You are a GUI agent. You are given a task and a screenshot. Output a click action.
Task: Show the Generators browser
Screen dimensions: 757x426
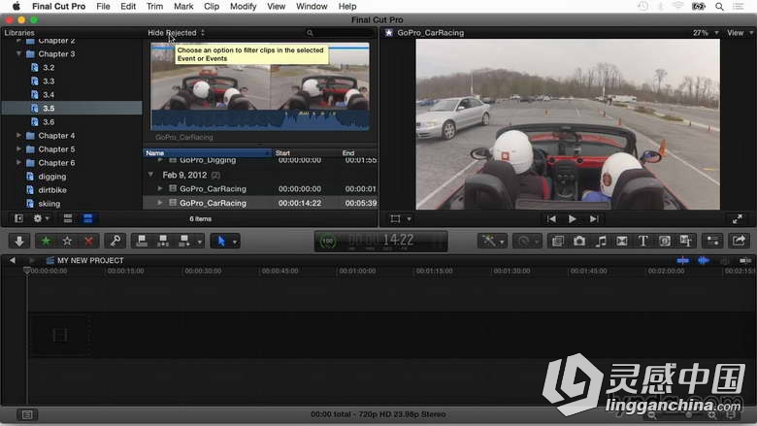664,241
